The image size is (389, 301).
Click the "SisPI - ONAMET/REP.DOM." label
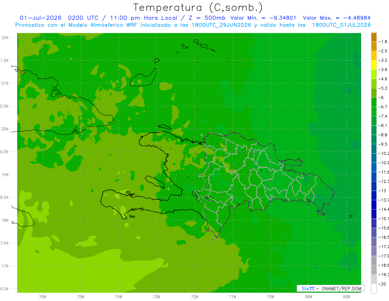point(331,288)
